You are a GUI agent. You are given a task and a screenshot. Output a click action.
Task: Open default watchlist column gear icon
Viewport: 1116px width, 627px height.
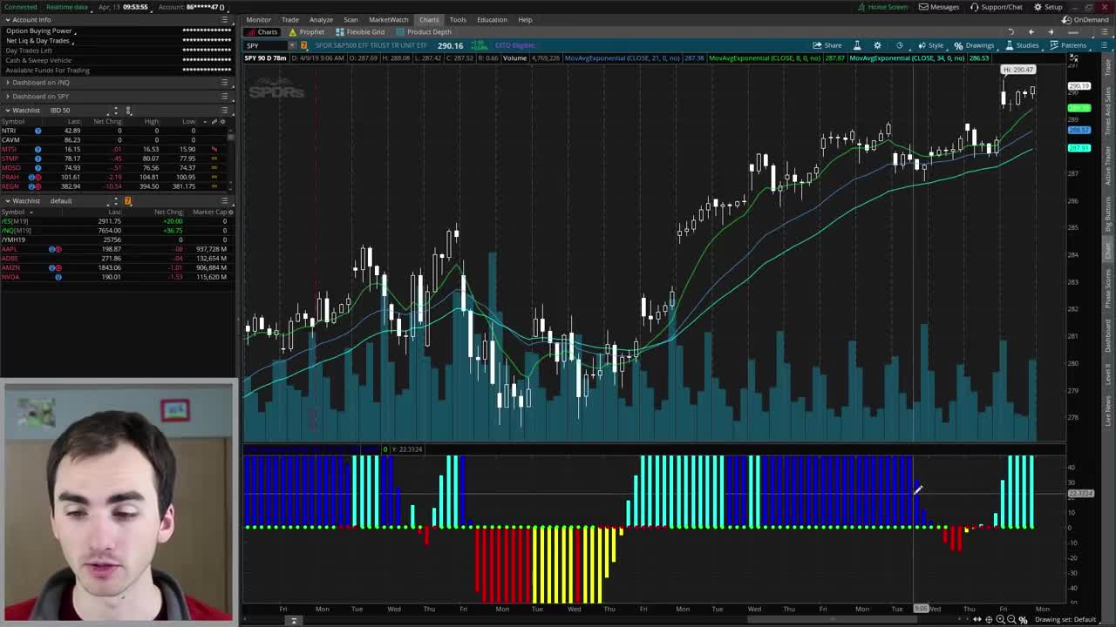tap(230, 212)
